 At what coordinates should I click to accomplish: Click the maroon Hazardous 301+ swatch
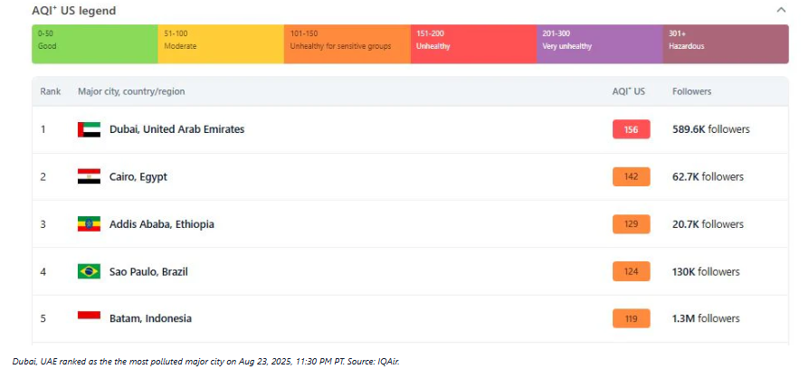point(725,44)
